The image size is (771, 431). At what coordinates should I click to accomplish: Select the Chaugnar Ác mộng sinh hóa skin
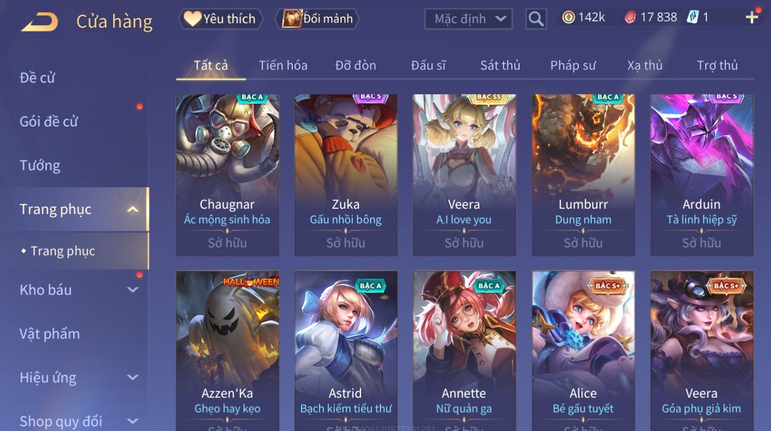[x=227, y=175]
